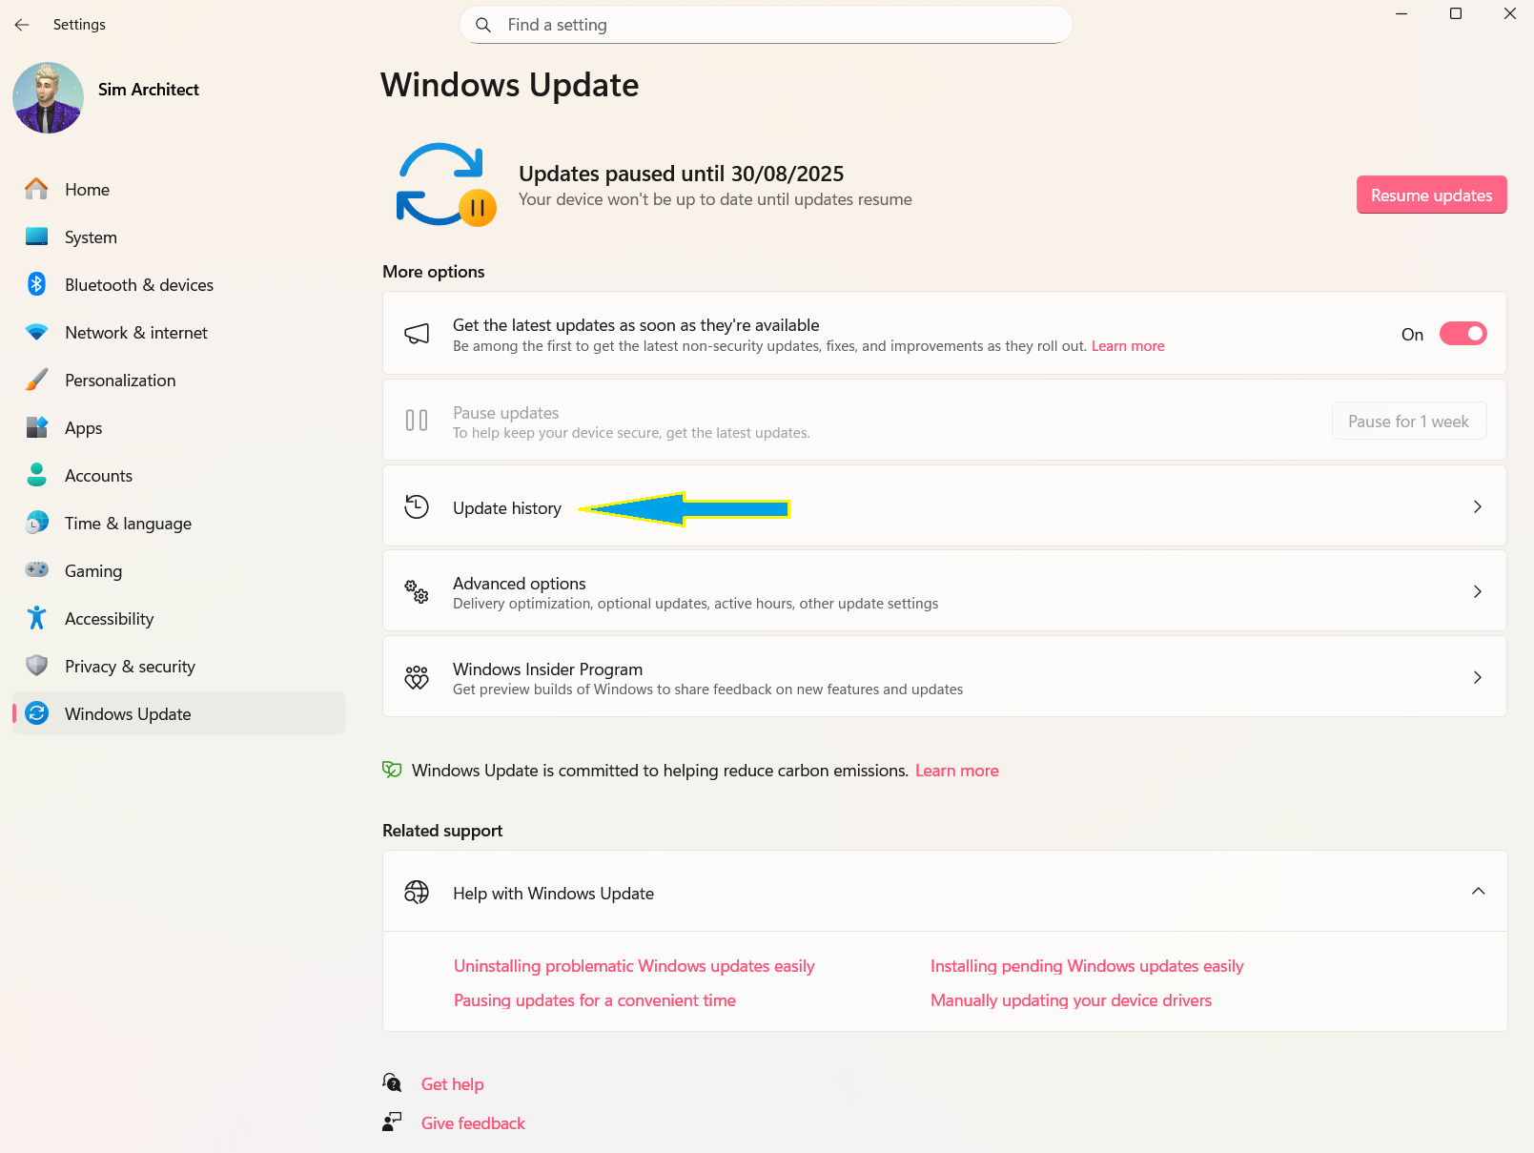Select Personalization in the sidebar

pos(120,380)
